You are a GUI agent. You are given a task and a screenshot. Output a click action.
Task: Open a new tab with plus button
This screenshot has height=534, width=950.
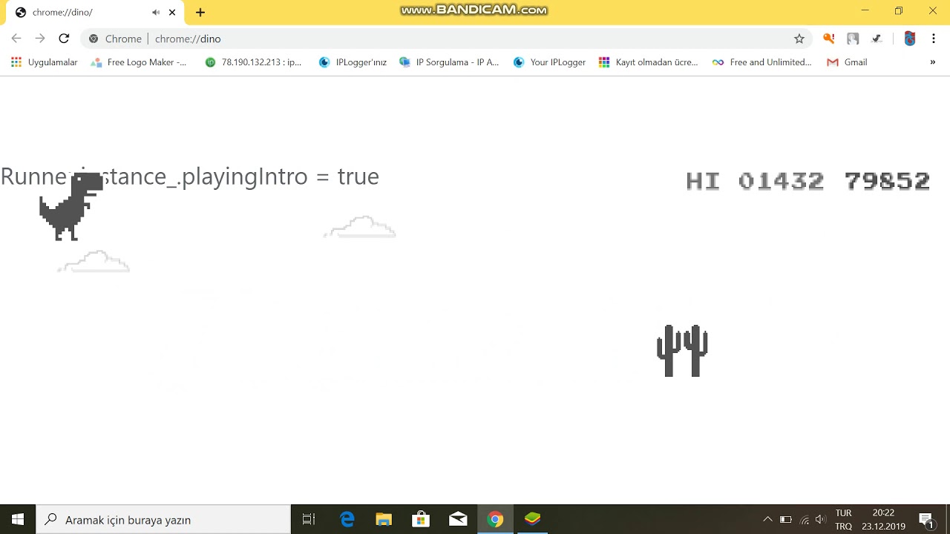point(200,13)
